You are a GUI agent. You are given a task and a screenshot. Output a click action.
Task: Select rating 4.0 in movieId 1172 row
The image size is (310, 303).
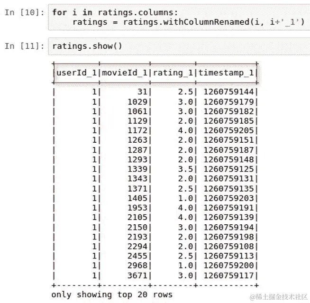(185, 130)
